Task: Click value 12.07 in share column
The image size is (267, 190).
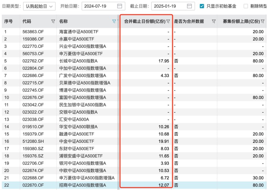Action: [x=164, y=185]
